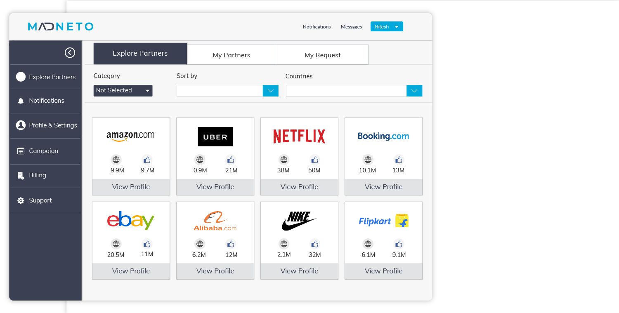This screenshot has height=313, width=619.
Task: Click the Booking.com logo thumbnail
Action: tap(383, 136)
